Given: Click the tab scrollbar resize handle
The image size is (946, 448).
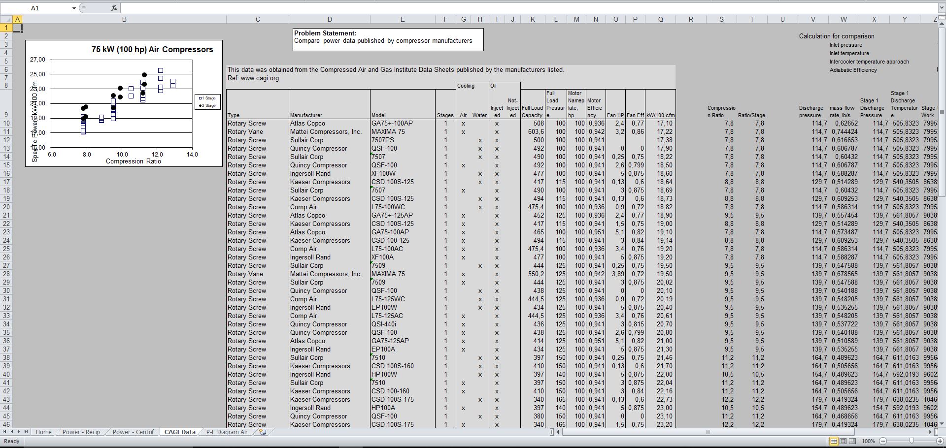Looking at the screenshot, I should pyautogui.click(x=552, y=432).
